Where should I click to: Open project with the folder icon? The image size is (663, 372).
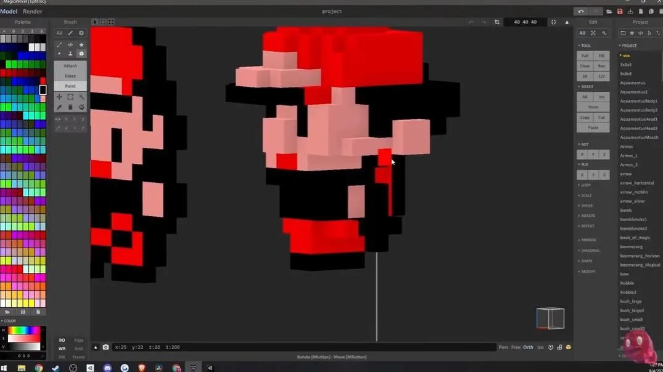coord(609,12)
